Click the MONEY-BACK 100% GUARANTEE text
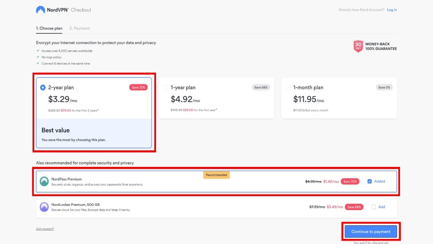 (x=381, y=46)
